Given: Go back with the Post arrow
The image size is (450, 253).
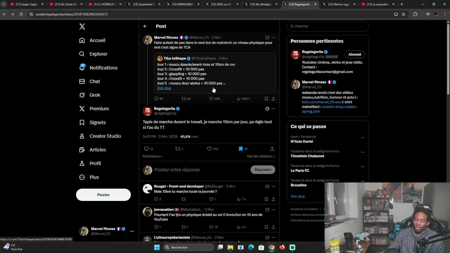Looking at the screenshot, I should click(145, 26).
